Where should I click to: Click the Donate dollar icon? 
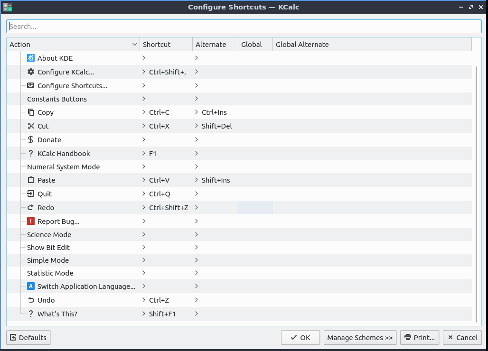pos(31,140)
